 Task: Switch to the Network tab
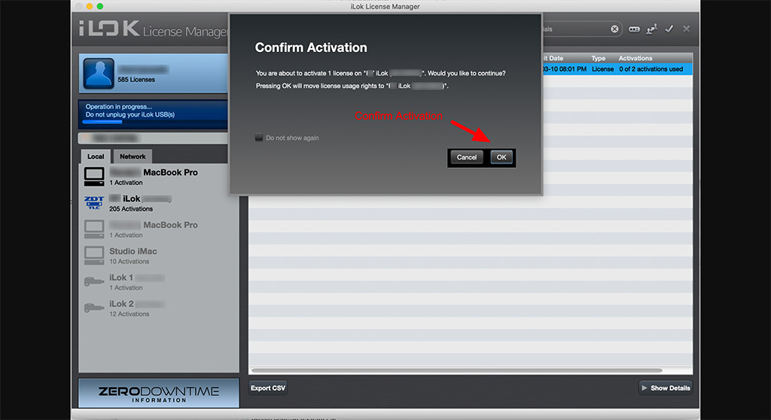pyautogui.click(x=133, y=157)
